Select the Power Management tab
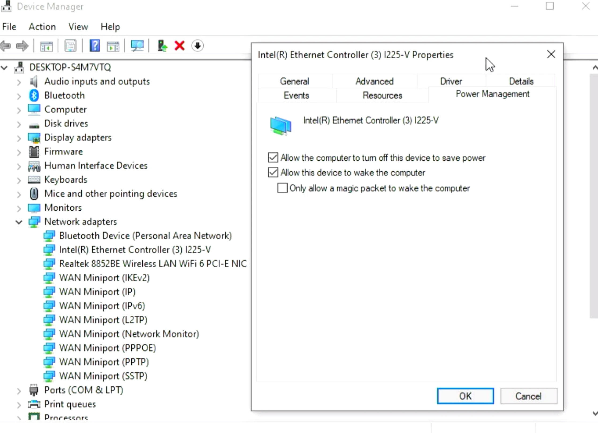598x433 pixels. tap(492, 94)
